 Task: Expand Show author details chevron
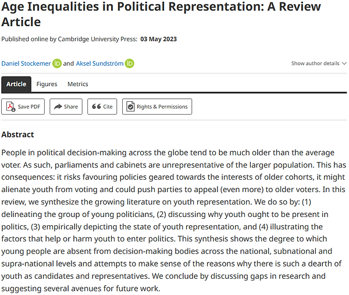click(x=344, y=63)
